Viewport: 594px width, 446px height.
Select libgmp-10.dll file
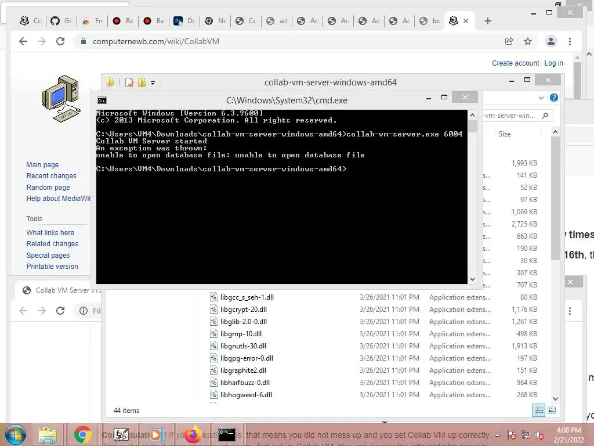coord(241,334)
